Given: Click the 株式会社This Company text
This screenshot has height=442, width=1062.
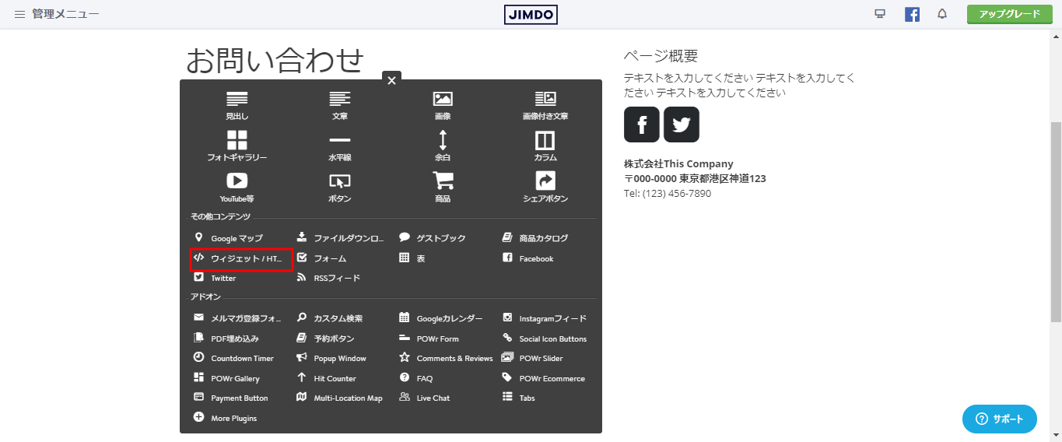Looking at the screenshot, I should point(678,163).
